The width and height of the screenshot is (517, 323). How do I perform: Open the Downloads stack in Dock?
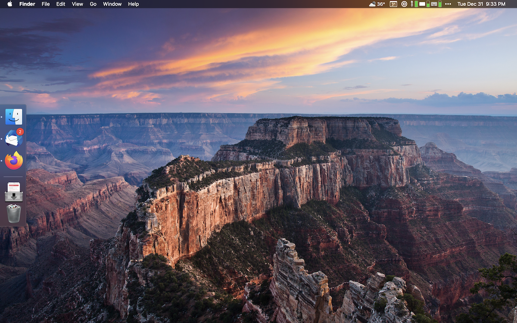(x=14, y=192)
